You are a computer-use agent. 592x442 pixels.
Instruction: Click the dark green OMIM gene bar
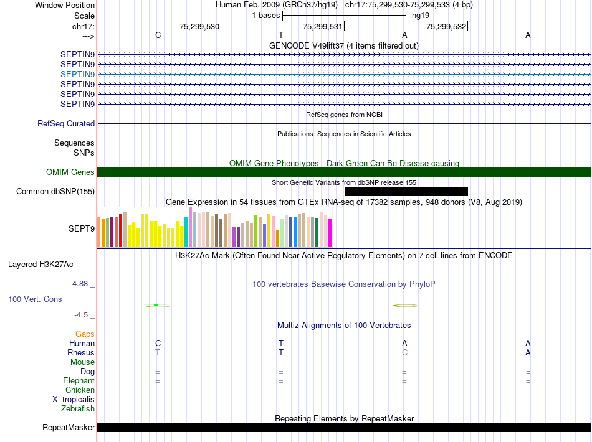pyautogui.click(x=344, y=172)
